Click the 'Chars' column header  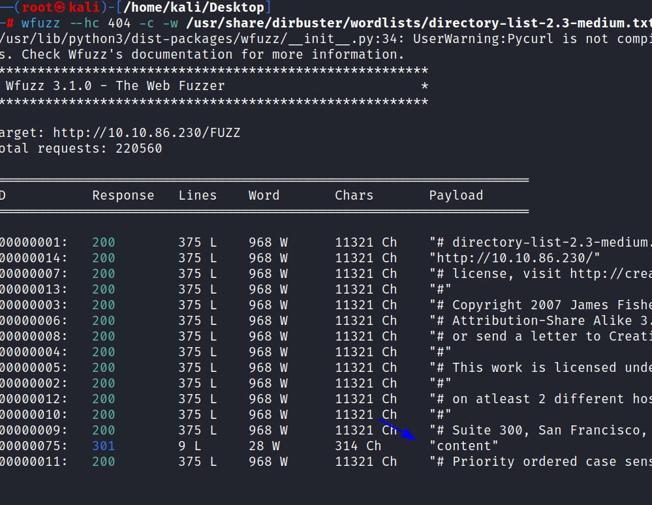(x=354, y=195)
